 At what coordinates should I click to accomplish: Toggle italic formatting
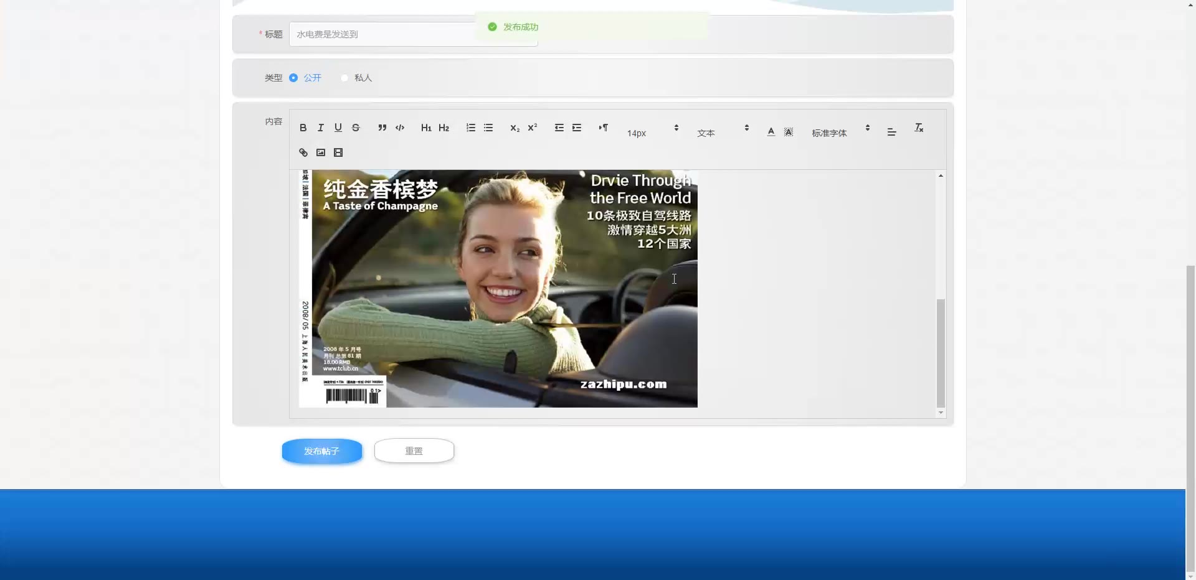click(x=321, y=128)
